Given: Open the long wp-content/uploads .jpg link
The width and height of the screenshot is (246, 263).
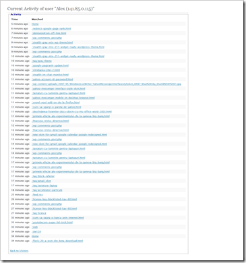Looking at the screenshot, I should click(106, 84).
